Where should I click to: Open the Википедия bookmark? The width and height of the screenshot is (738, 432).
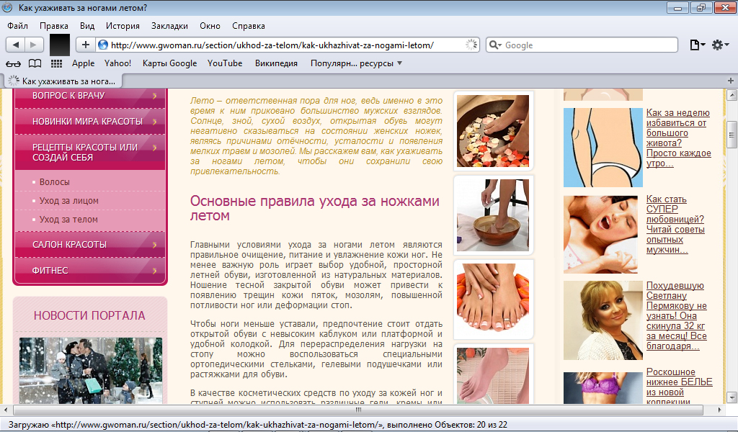(276, 63)
